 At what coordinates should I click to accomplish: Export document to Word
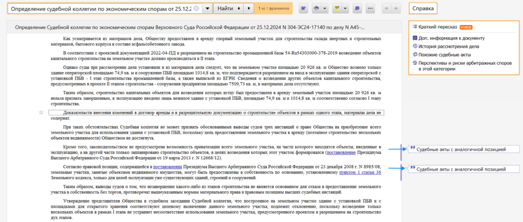(x=303, y=9)
